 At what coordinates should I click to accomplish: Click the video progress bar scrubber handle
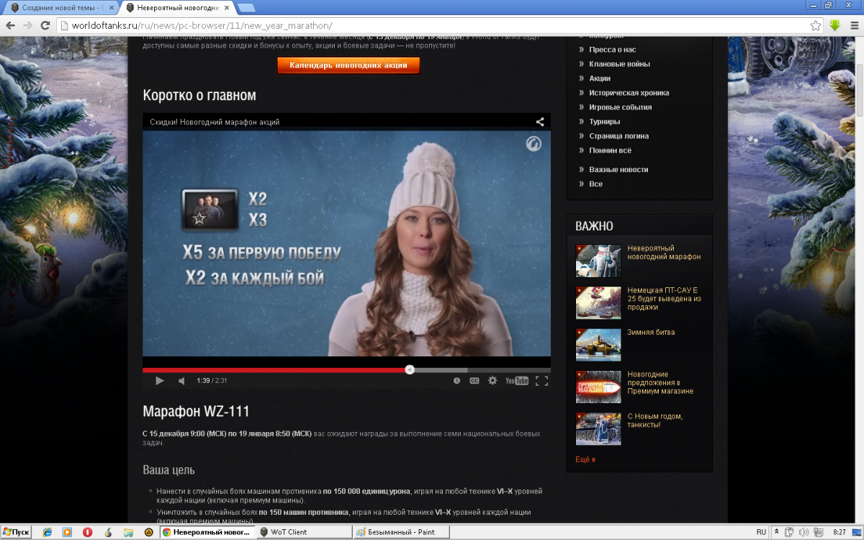click(x=410, y=369)
